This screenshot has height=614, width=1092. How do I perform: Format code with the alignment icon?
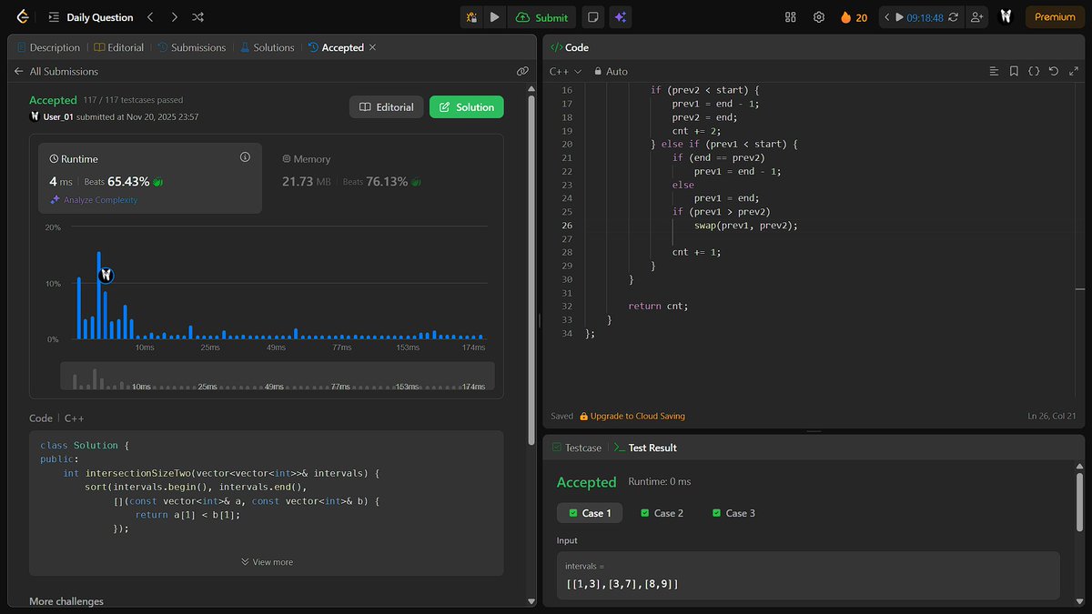pos(995,71)
